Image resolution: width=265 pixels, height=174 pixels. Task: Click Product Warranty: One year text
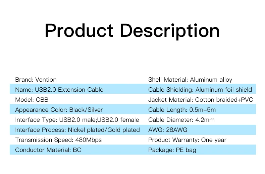[187, 140]
